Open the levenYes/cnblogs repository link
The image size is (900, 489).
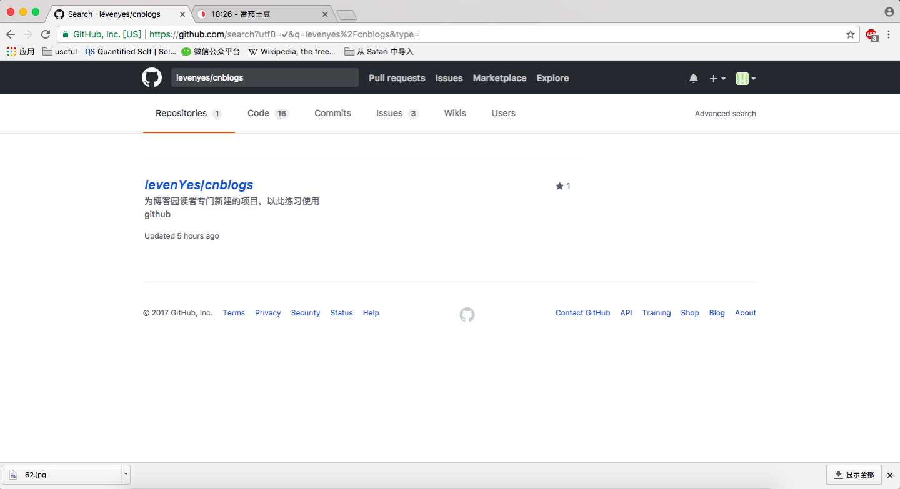pos(199,185)
